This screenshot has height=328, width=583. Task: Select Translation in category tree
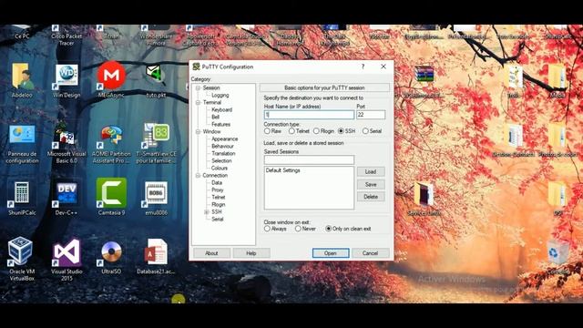point(223,154)
